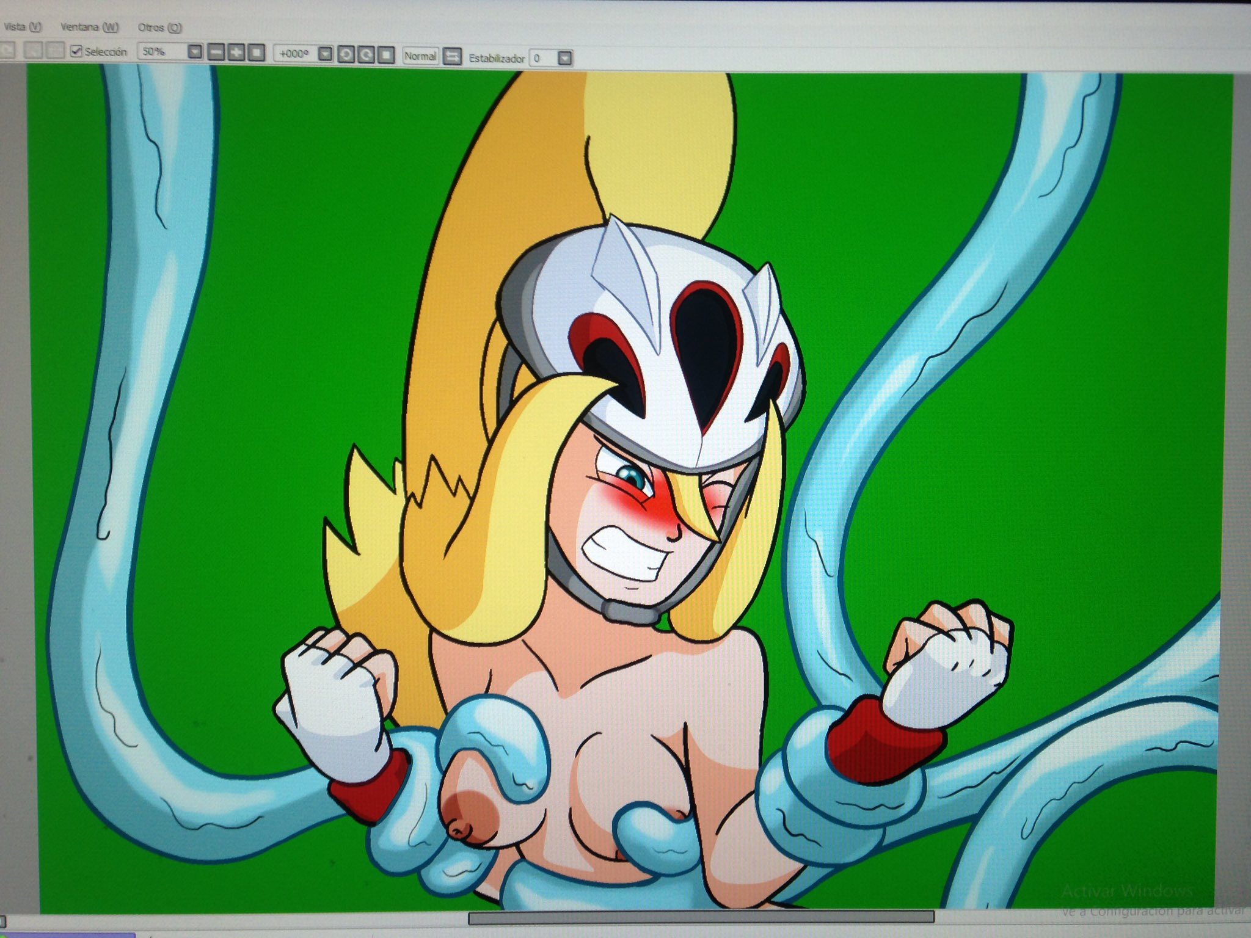Click the greyed icon adjacent to Selección checkbox
This screenshot has height=938, width=1251.
(x=55, y=51)
